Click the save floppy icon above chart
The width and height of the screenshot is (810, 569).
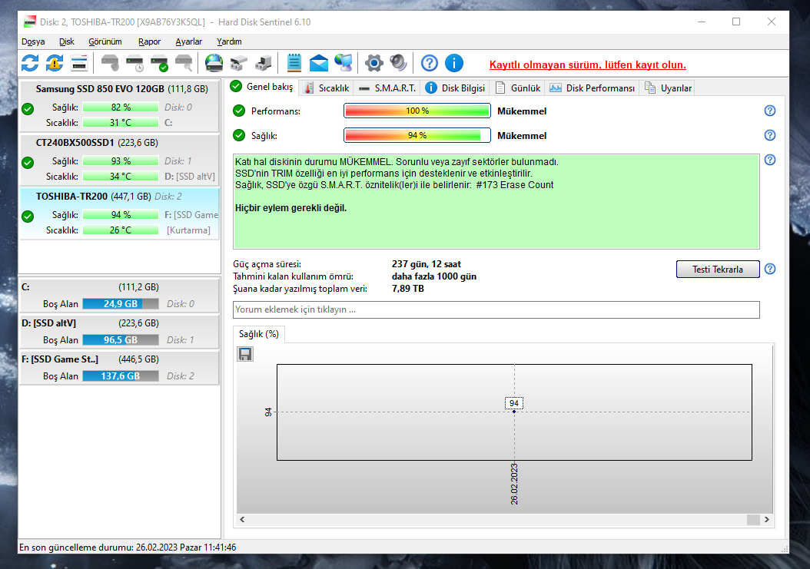tap(245, 354)
